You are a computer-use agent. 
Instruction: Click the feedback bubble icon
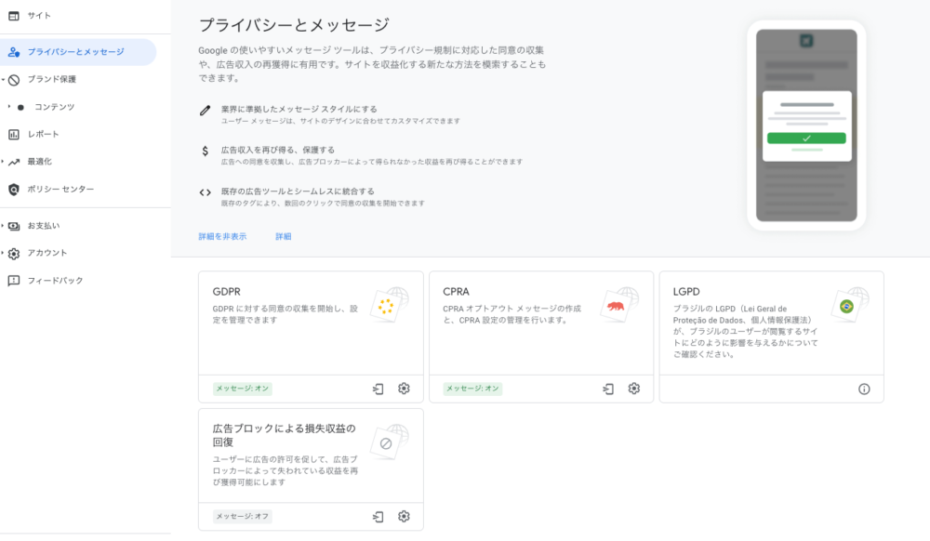pyautogui.click(x=14, y=281)
